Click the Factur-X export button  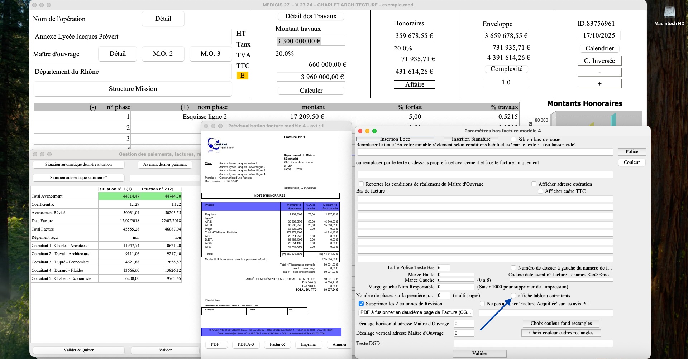point(277,345)
